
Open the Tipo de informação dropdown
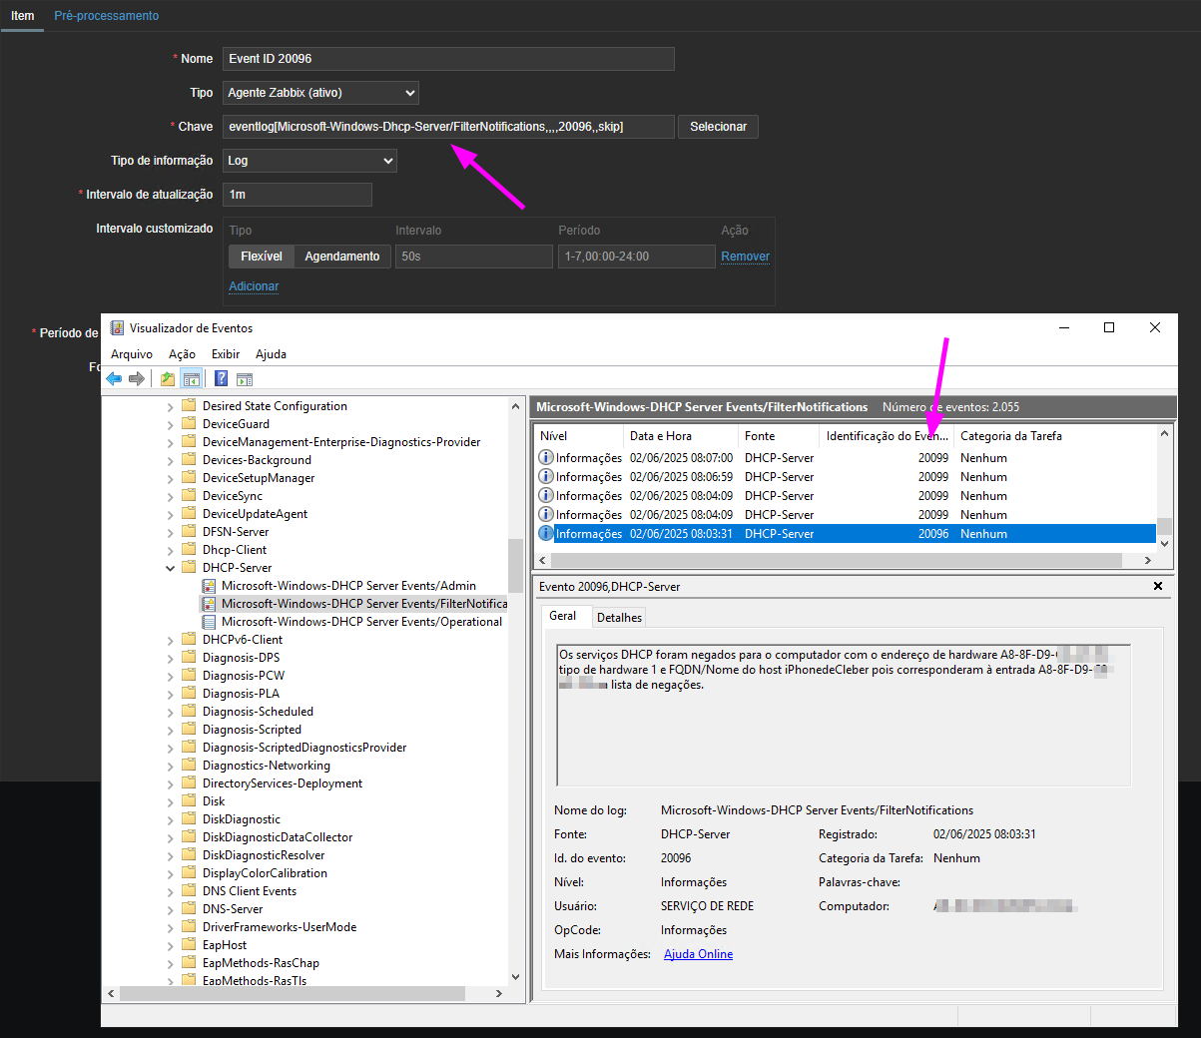(309, 161)
